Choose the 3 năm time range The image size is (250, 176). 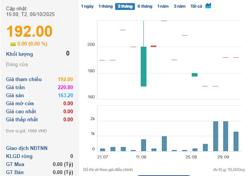[x=179, y=7]
